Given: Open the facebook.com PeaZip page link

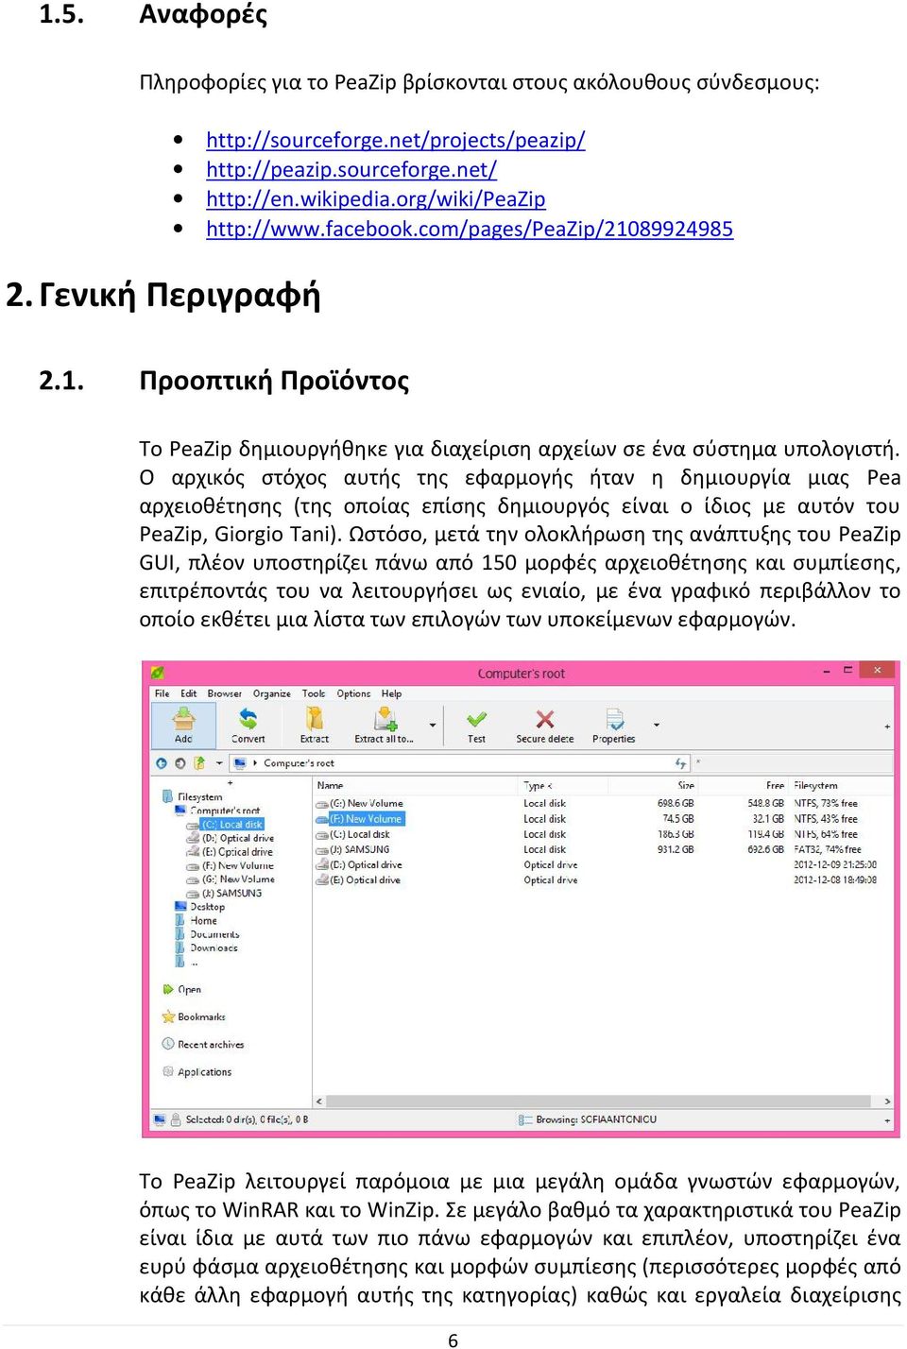Looking at the screenshot, I should [x=470, y=229].
